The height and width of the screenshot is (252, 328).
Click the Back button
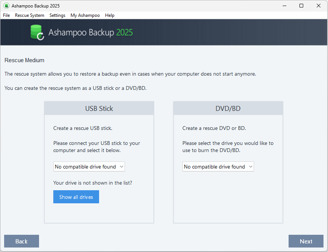[21, 241]
